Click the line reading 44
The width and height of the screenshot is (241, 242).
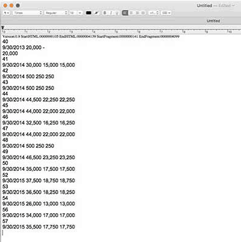6,94
